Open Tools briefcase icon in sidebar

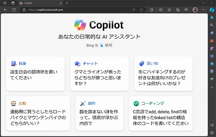(x=212, y=40)
